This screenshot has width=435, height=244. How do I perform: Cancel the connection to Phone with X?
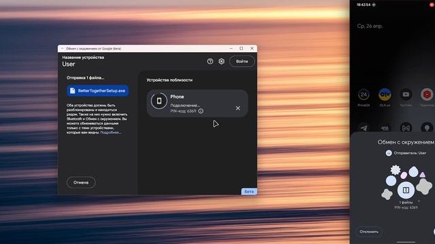238,108
